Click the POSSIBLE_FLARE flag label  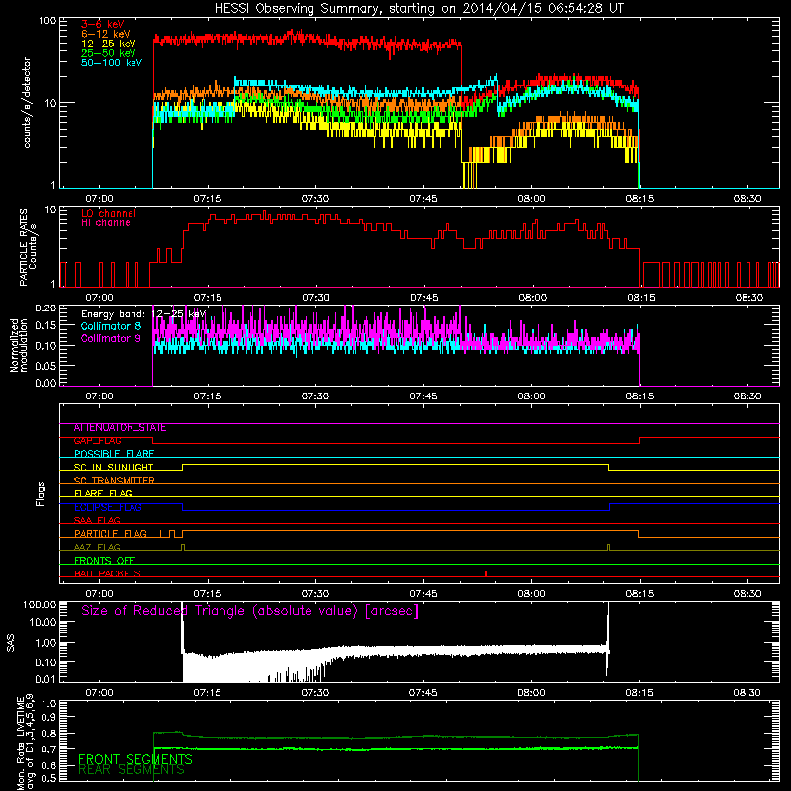(x=114, y=454)
